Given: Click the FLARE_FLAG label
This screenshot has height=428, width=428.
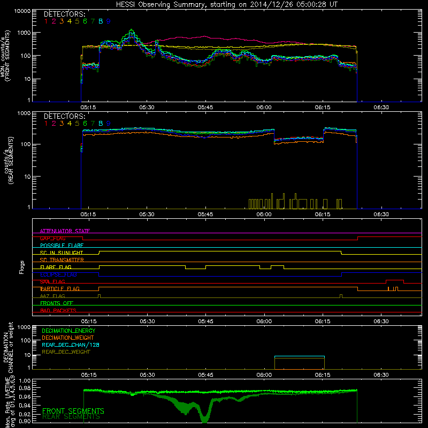Looking at the screenshot, I should [x=56, y=267].
